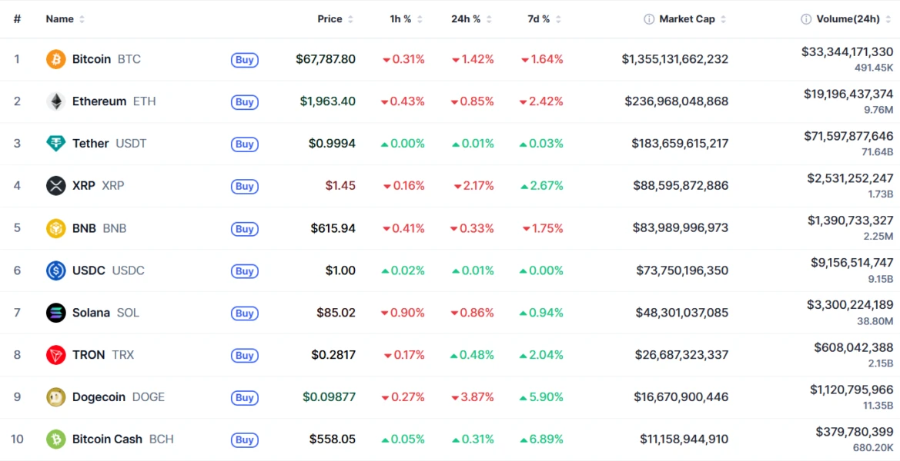Click the Market Cap info icon
Viewport: 900px width, 461px height.
coord(649,19)
